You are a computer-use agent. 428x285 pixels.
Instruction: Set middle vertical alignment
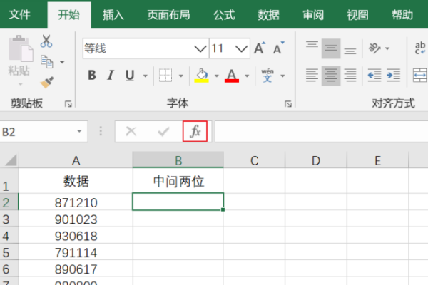(x=331, y=48)
